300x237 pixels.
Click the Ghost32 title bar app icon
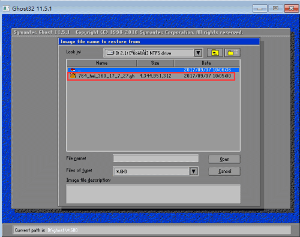[6, 8]
